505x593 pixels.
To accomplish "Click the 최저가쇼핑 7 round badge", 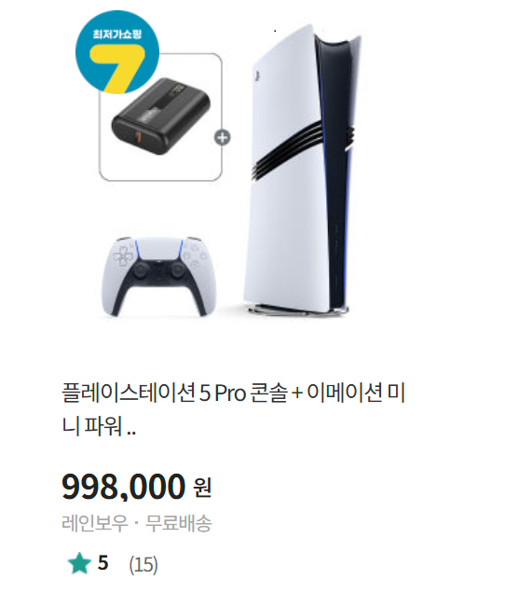I will (x=117, y=52).
